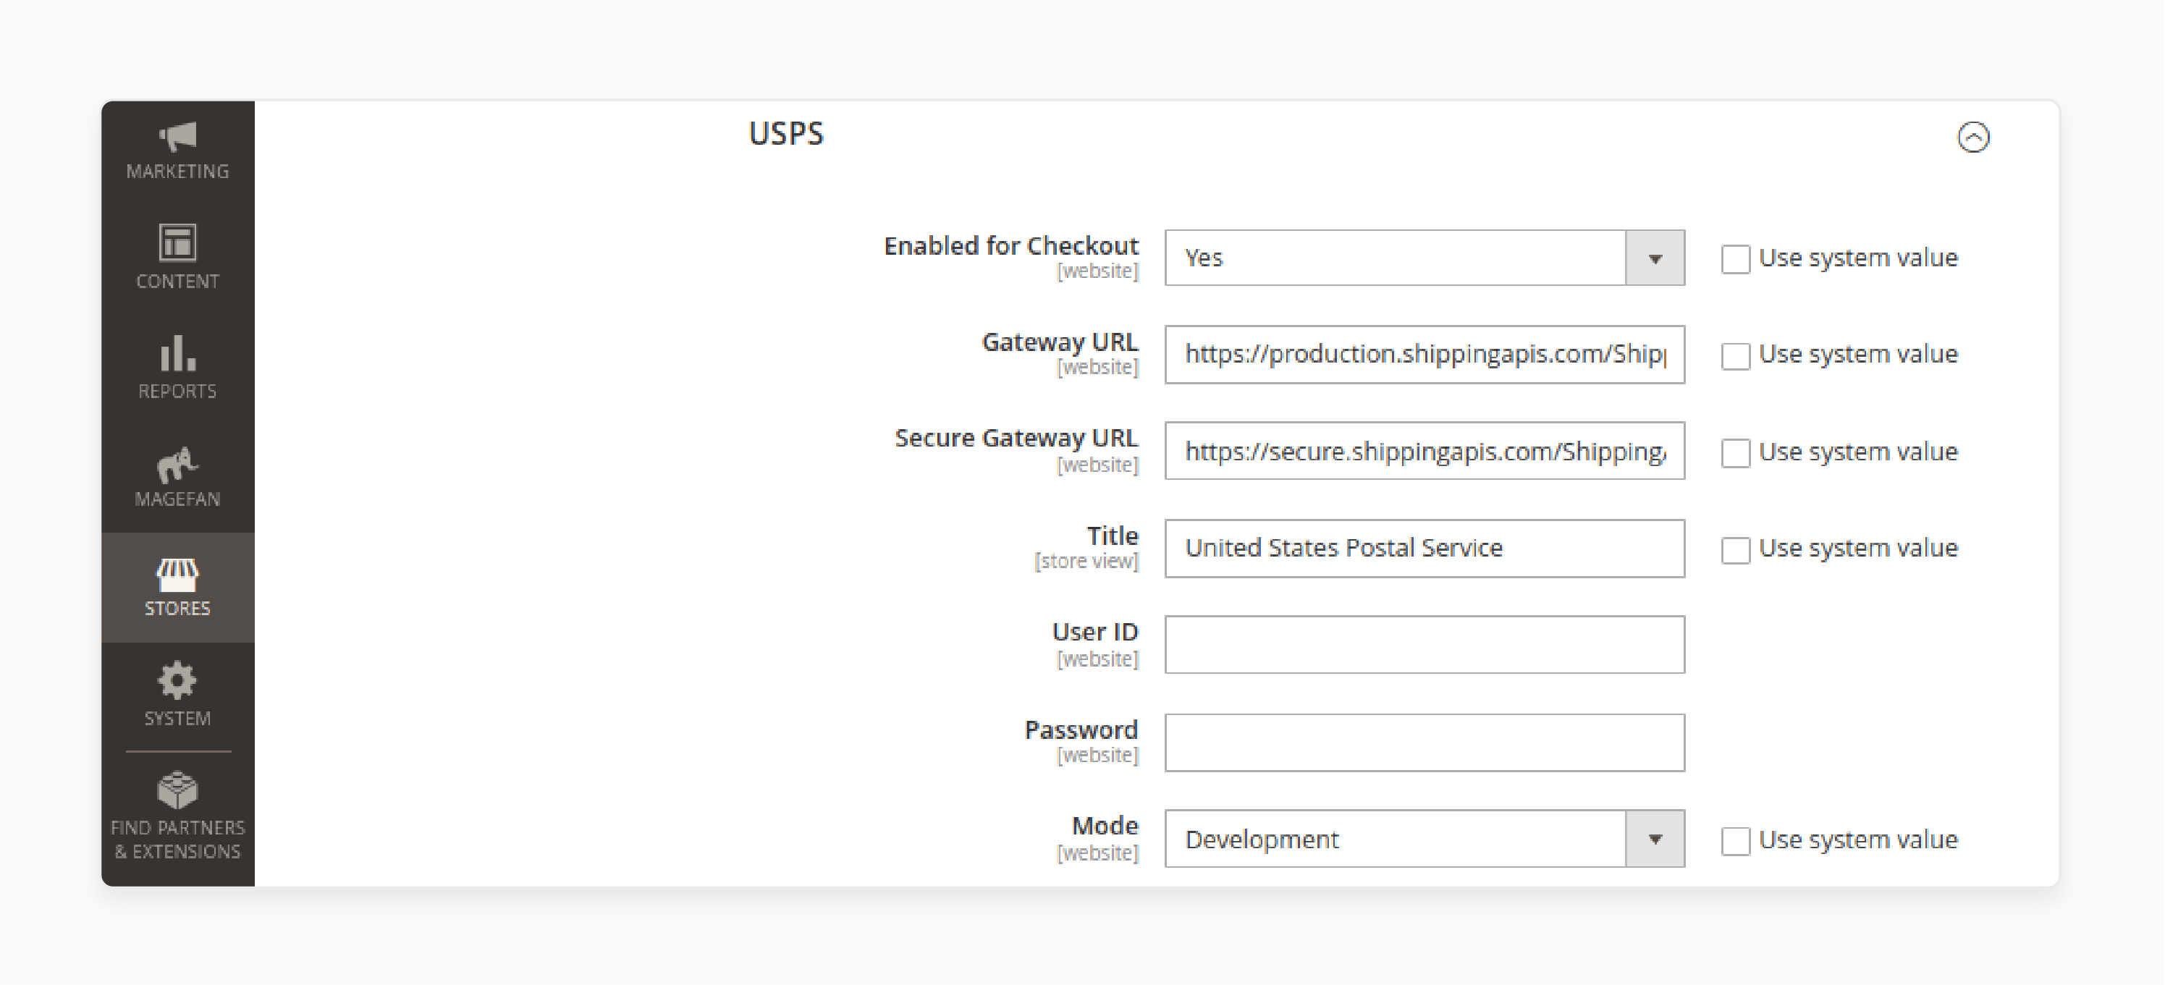Toggle Use system value for Gateway URL

click(1735, 355)
